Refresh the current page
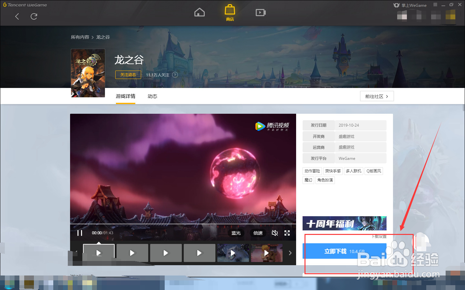The height and width of the screenshot is (290, 465). (34, 16)
